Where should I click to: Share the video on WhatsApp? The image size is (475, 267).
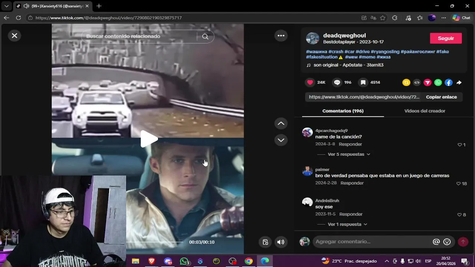pyautogui.click(x=438, y=83)
